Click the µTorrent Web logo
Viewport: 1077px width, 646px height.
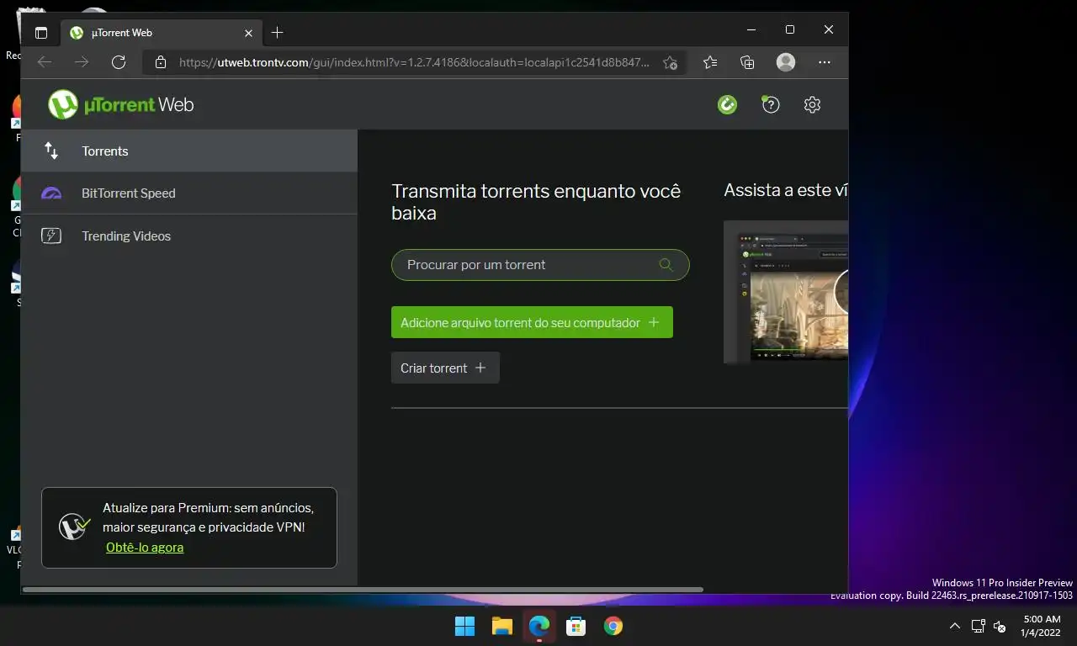tap(121, 104)
